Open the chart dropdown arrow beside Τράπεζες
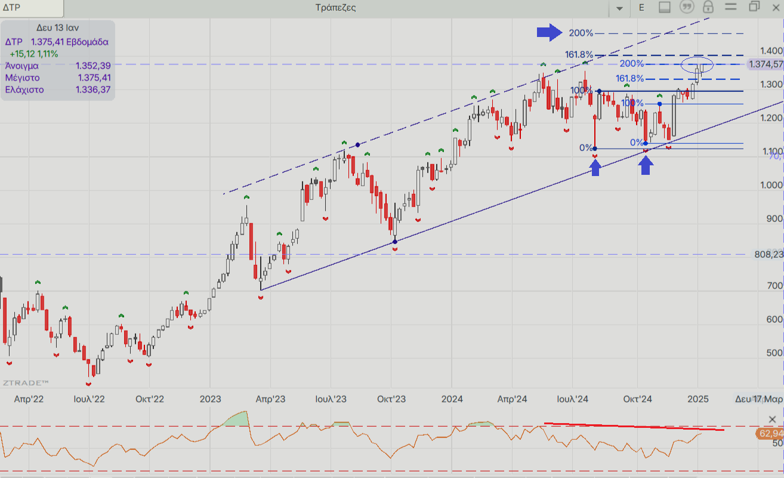 (x=619, y=8)
